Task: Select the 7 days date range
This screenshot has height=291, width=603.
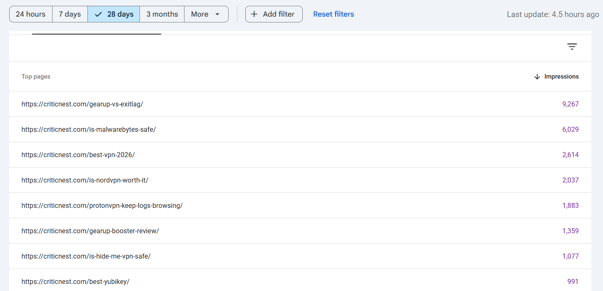Action: point(70,14)
